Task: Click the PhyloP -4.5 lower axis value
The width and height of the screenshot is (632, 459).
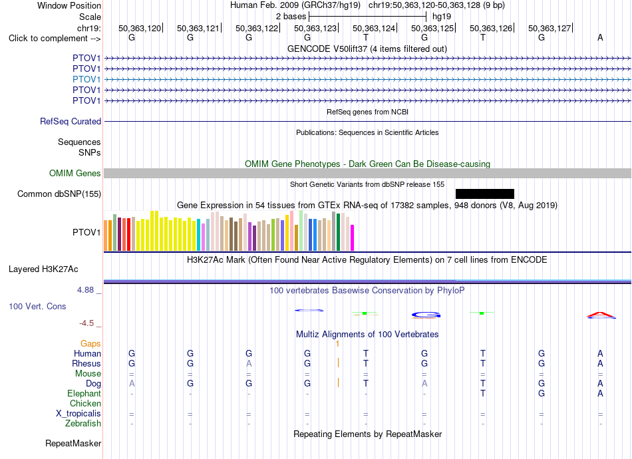Action: click(86, 323)
